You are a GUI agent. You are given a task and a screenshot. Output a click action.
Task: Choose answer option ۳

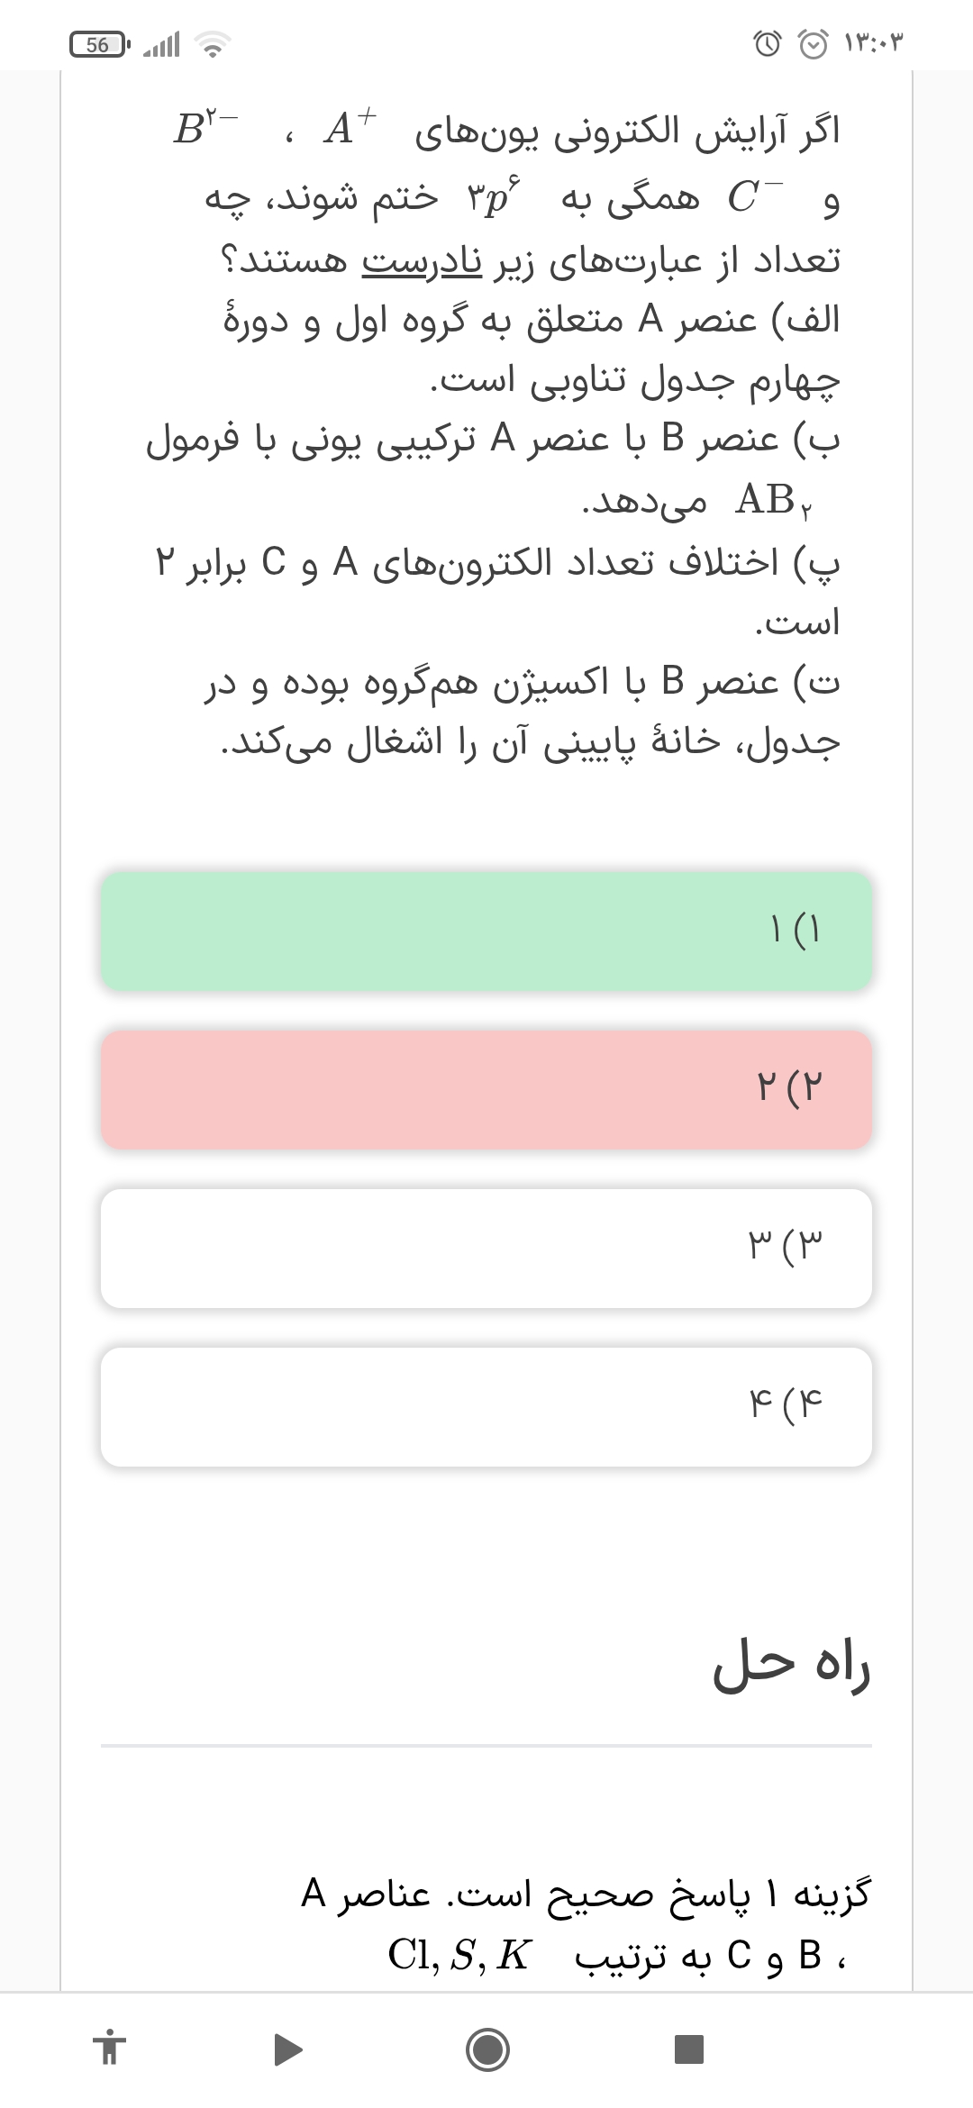click(x=486, y=1248)
